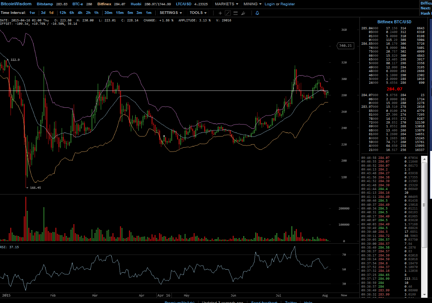The height and width of the screenshot is (303, 432).
Task: Click the 200000 volume axis label
Action: click(344, 209)
